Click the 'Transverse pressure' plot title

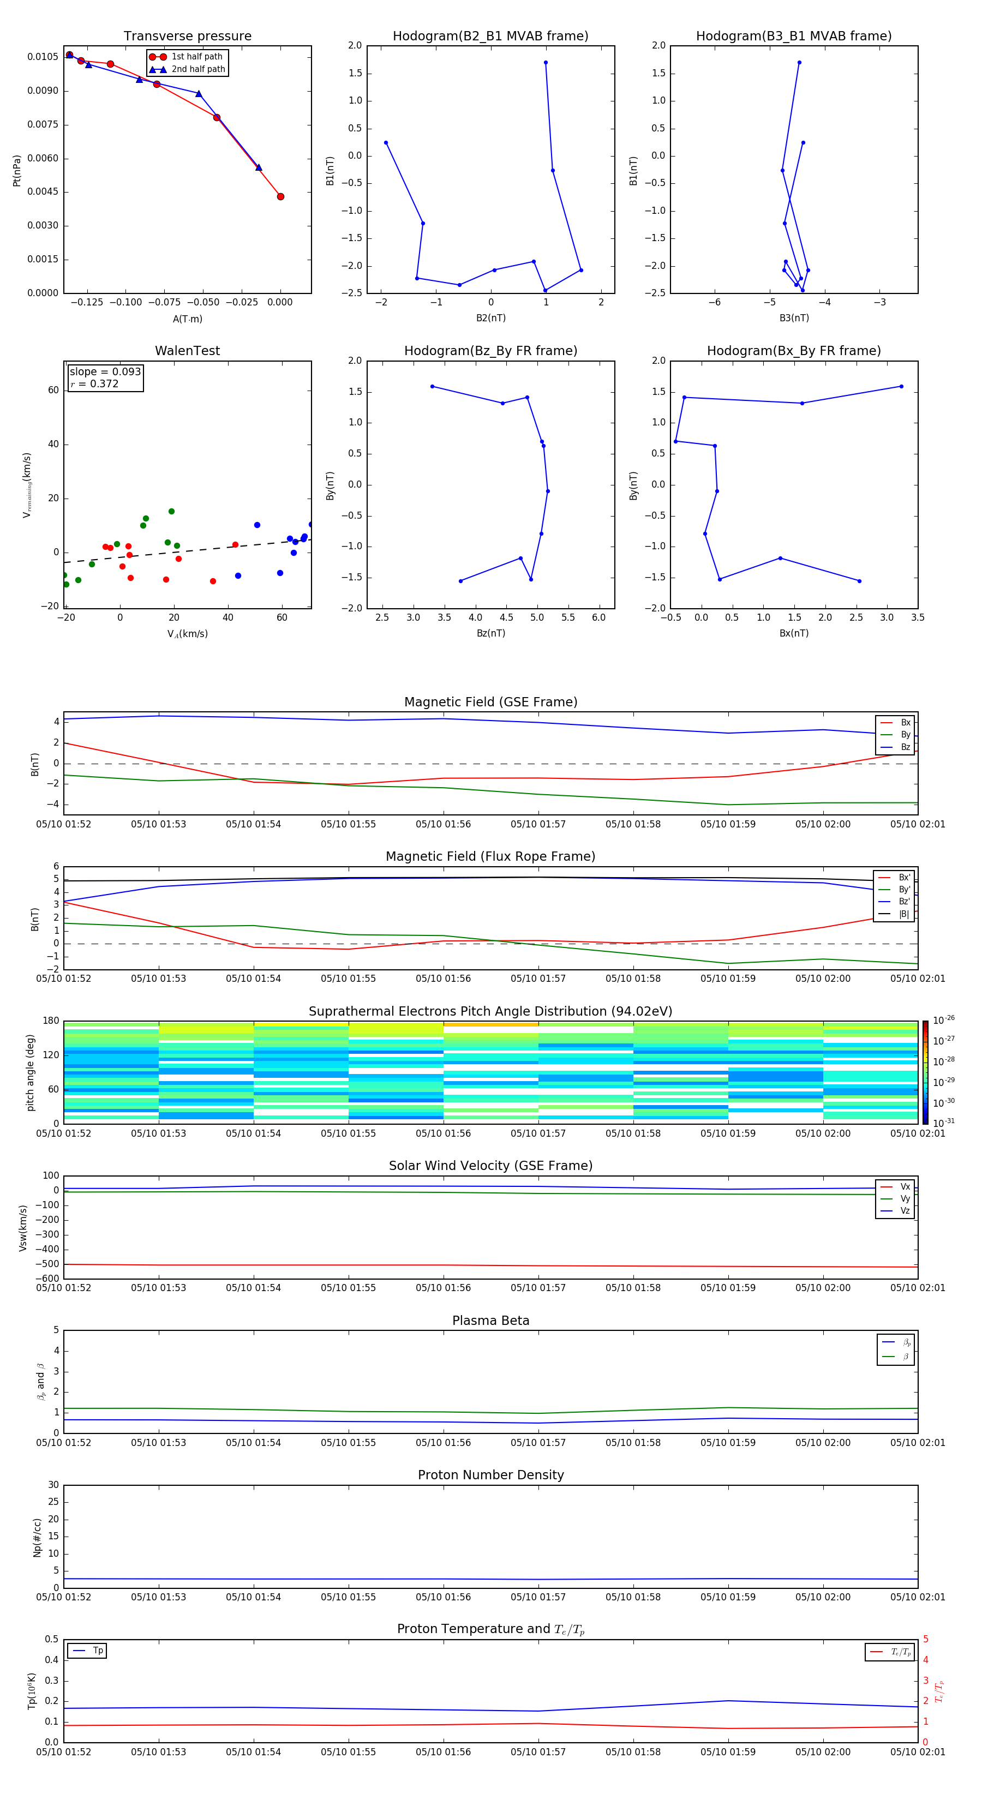(187, 37)
